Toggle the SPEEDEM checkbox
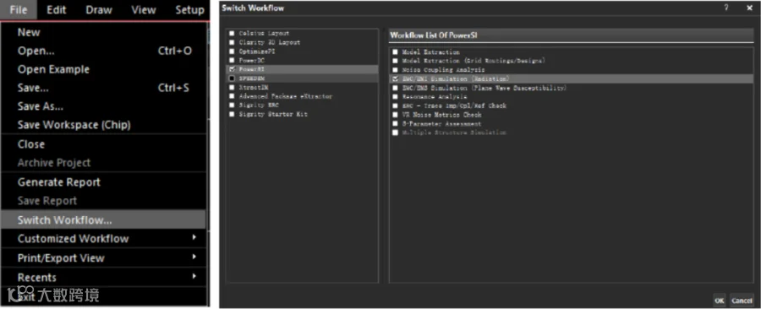761x309 pixels. tap(232, 78)
